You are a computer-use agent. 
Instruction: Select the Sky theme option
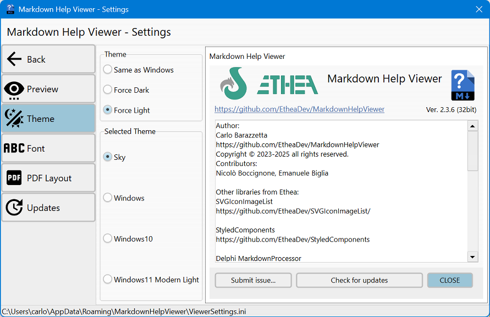point(108,157)
